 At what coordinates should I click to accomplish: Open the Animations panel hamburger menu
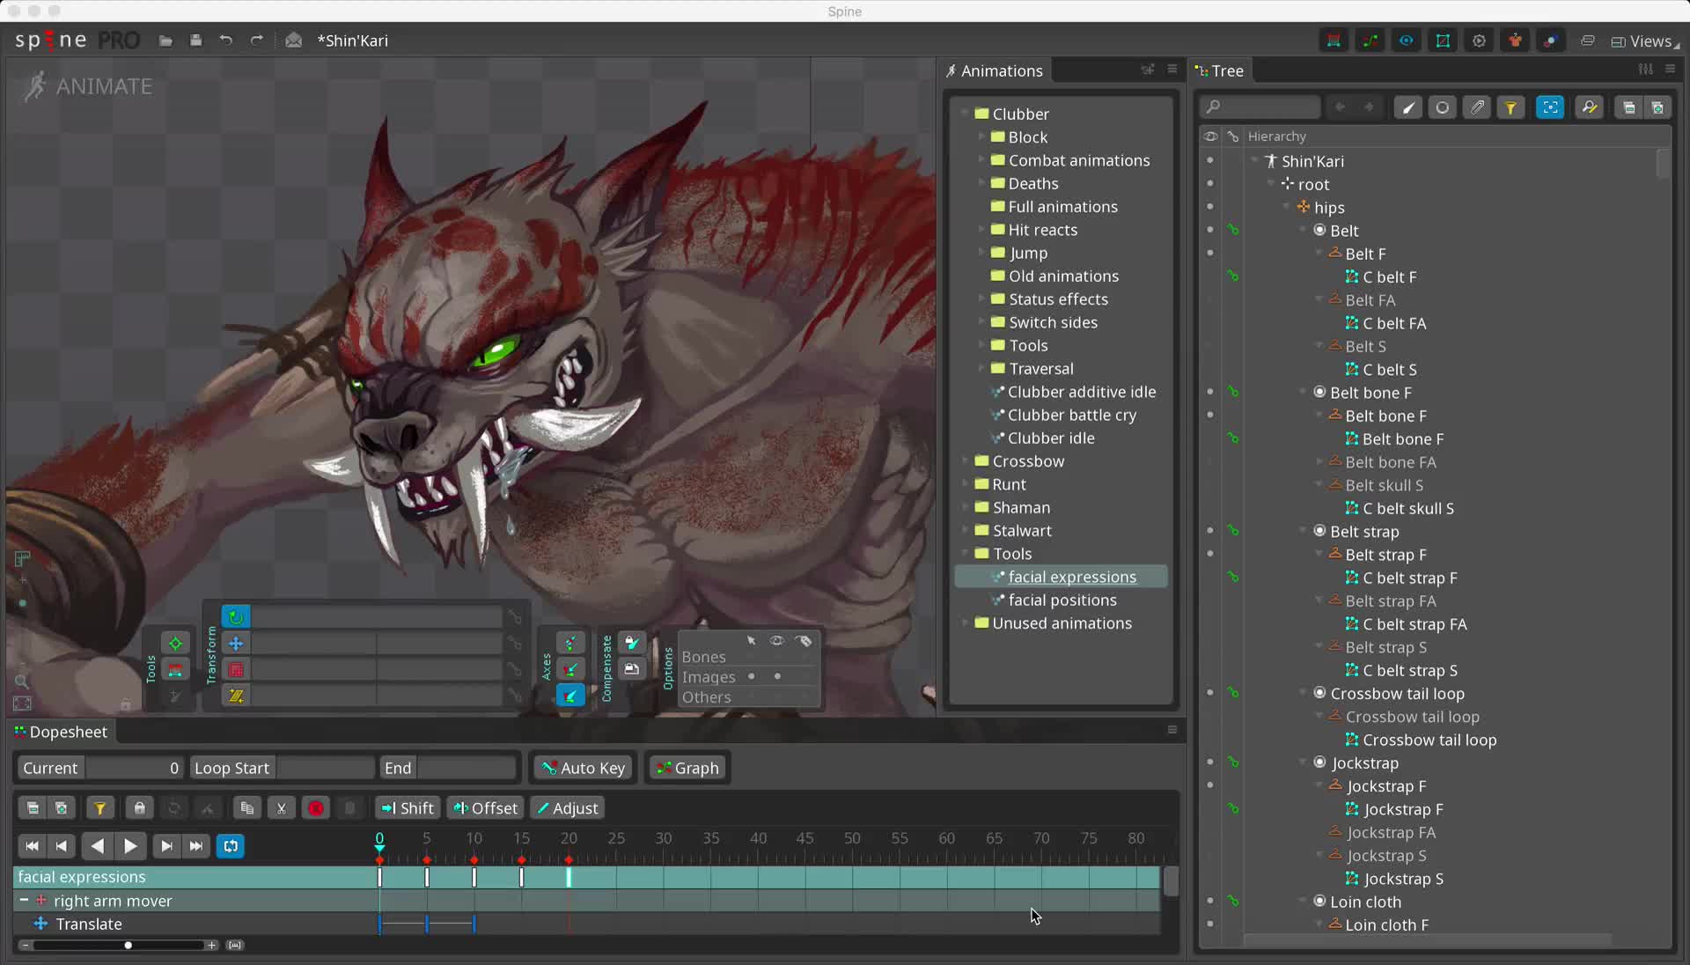click(1172, 69)
